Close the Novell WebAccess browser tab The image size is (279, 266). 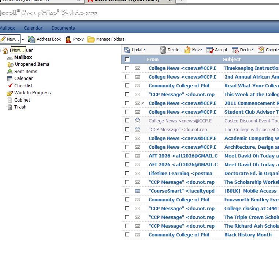pyautogui.click(x=170, y=1)
